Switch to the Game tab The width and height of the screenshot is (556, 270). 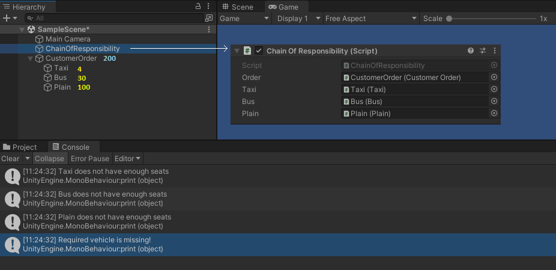286,7
